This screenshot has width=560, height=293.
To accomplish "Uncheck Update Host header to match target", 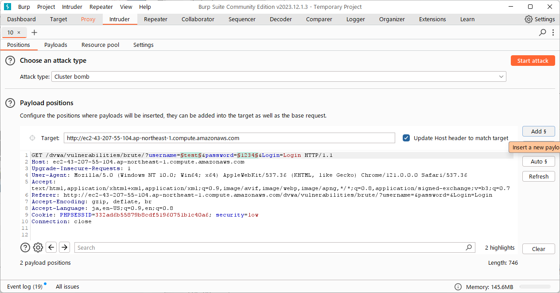I will pyautogui.click(x=406, y=138).
